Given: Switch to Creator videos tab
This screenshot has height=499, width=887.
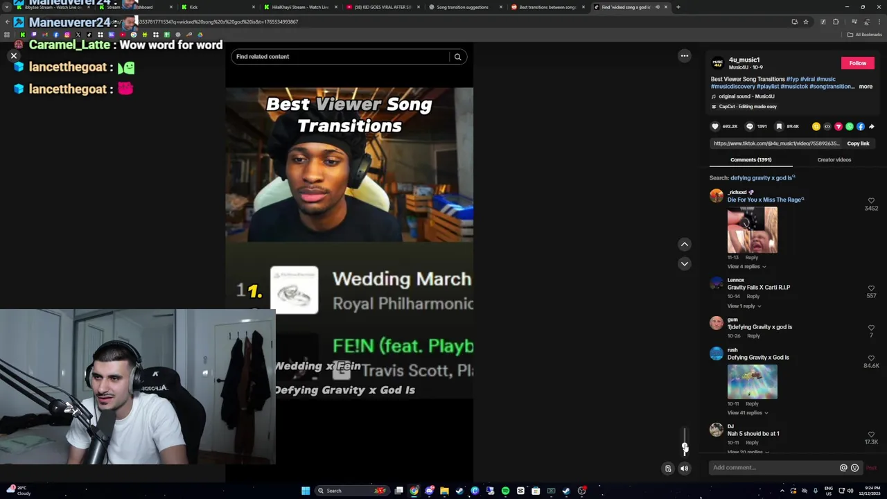Looking at the screenshot, I should pos(834,160).
